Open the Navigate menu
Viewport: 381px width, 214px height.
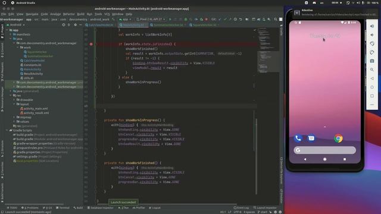[x=32, y=14]
